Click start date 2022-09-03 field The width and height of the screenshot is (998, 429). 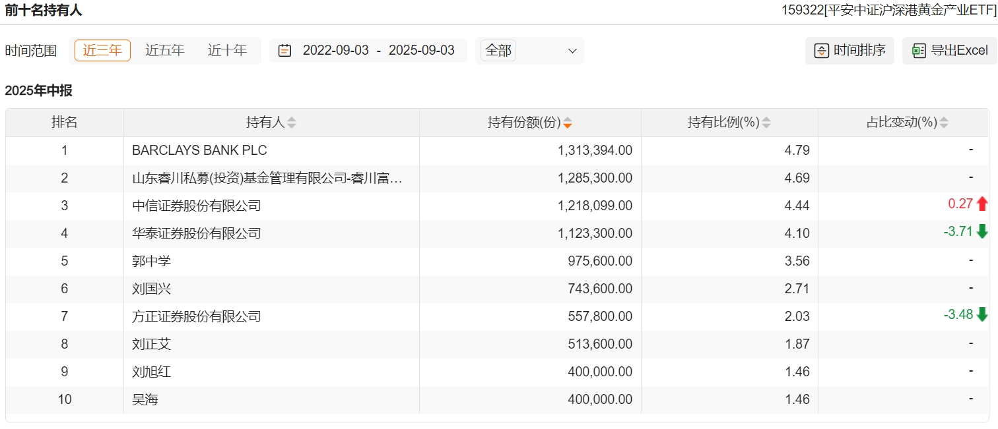click(336, 51)
